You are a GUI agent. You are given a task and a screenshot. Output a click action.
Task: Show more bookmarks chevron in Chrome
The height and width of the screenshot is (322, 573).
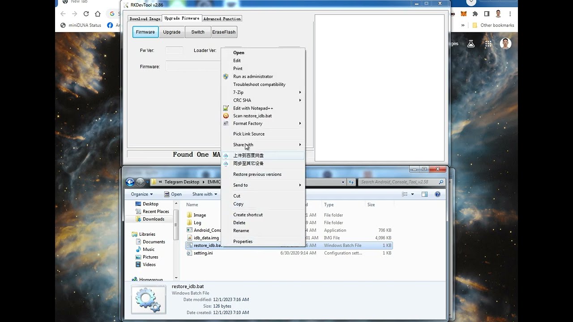463,25
